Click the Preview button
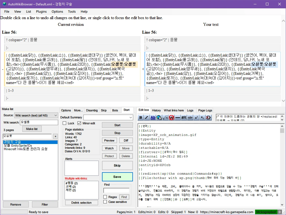This screenshot has width=286, height=215. tap(109, 140)
